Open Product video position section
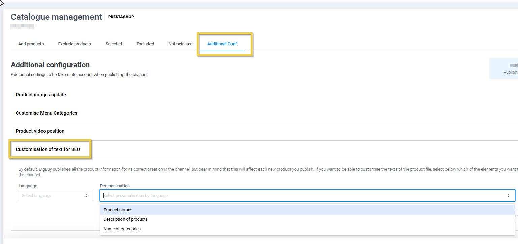The width and height of the screenshot is (518, 244). click(40, 131)
